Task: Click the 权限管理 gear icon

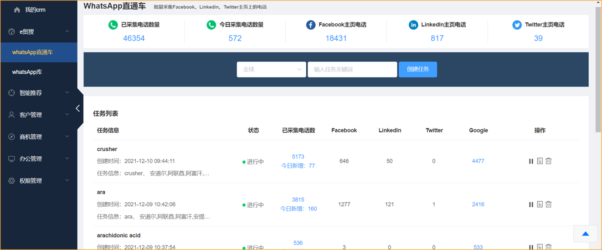Action: (12, 181)
